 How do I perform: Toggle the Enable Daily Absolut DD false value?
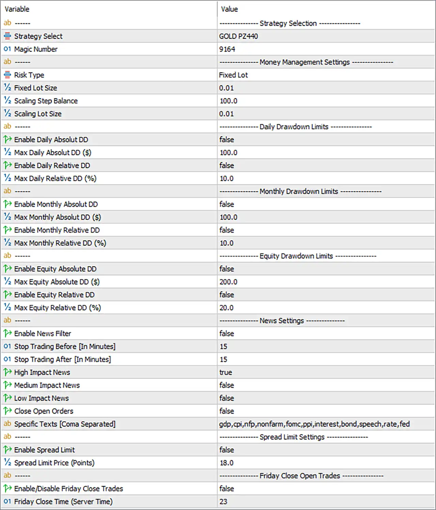[x=326, y=140]
